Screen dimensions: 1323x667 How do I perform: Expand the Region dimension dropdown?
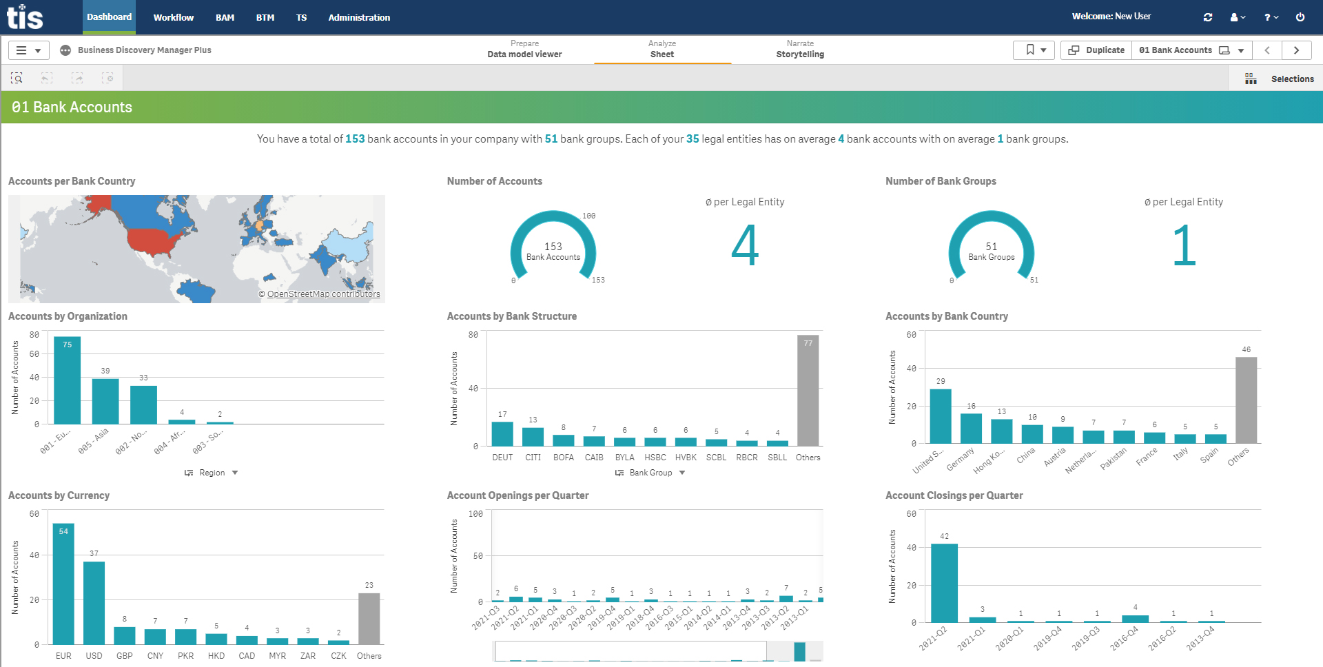pyautogui.click(x=235, y=473)
